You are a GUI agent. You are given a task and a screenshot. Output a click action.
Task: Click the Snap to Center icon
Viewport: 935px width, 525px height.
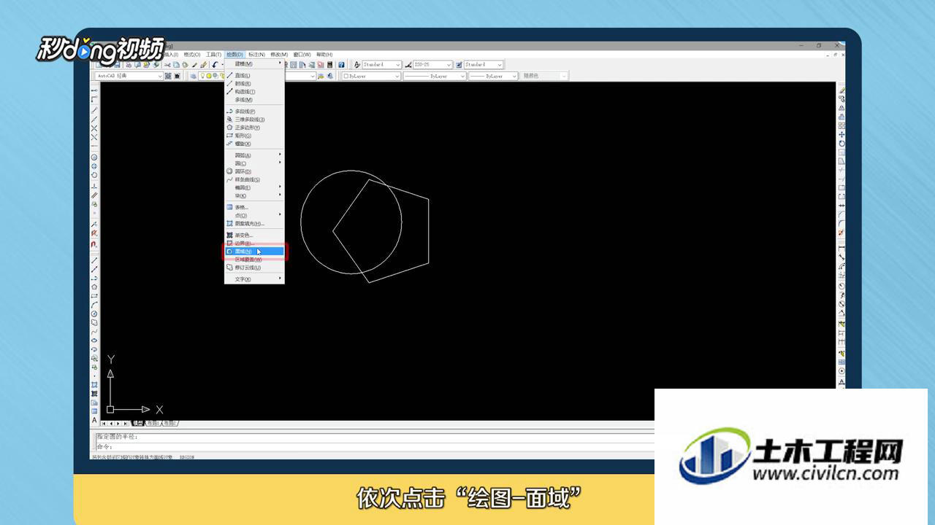pyautogui.click(x=94, y=157)
